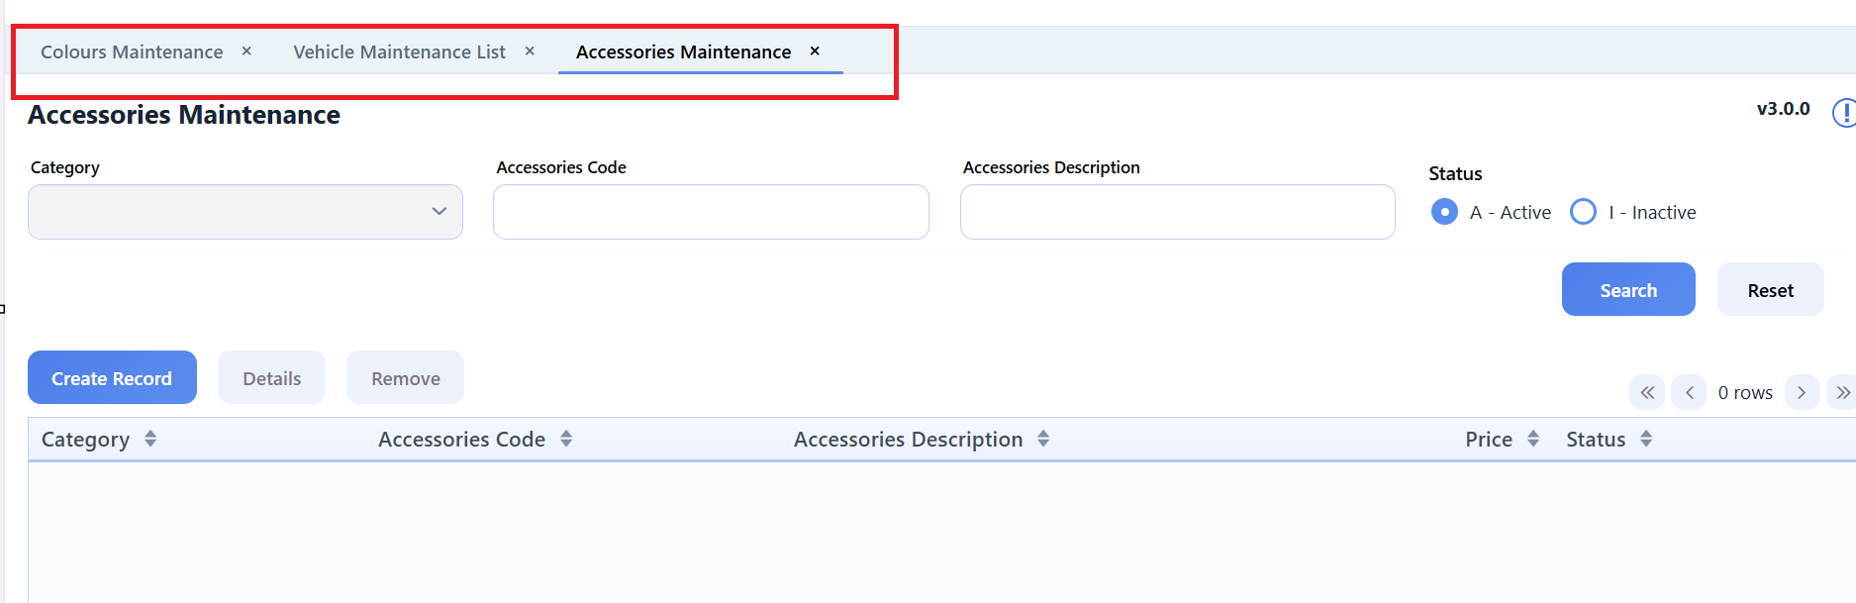Go to previous page of results

(1689, 393)
